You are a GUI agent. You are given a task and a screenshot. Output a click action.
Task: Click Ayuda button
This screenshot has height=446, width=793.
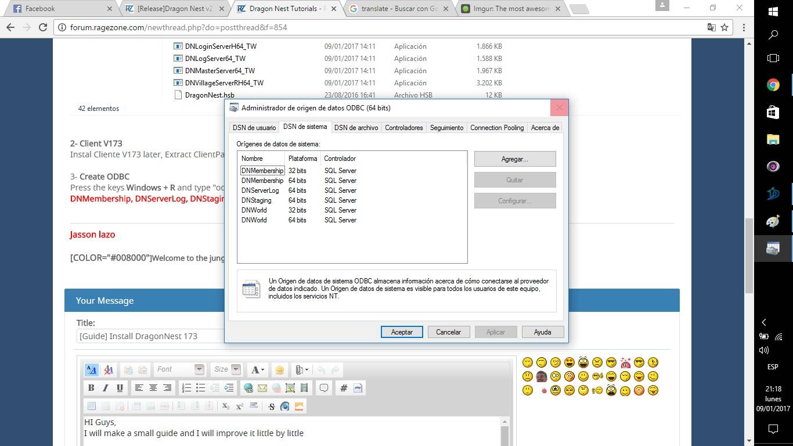click(x=542, y=332)
